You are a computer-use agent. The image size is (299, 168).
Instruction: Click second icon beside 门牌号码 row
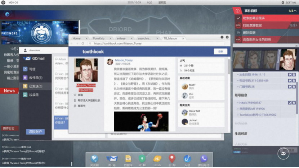[294, 87]
